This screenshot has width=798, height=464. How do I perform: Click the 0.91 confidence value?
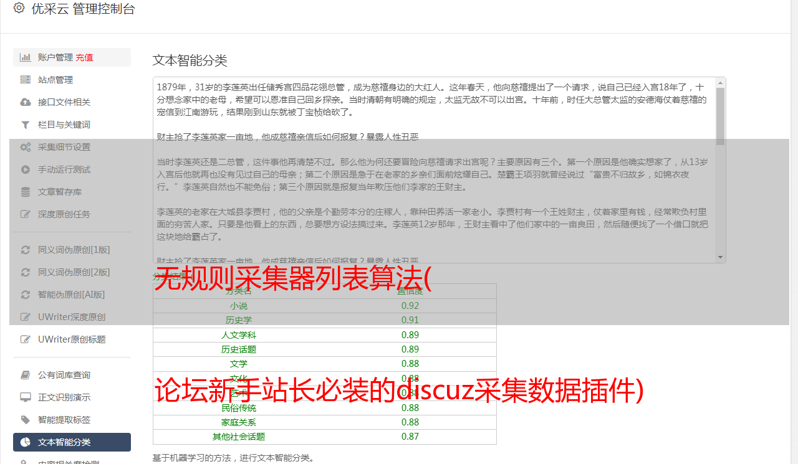coord(410,320)
